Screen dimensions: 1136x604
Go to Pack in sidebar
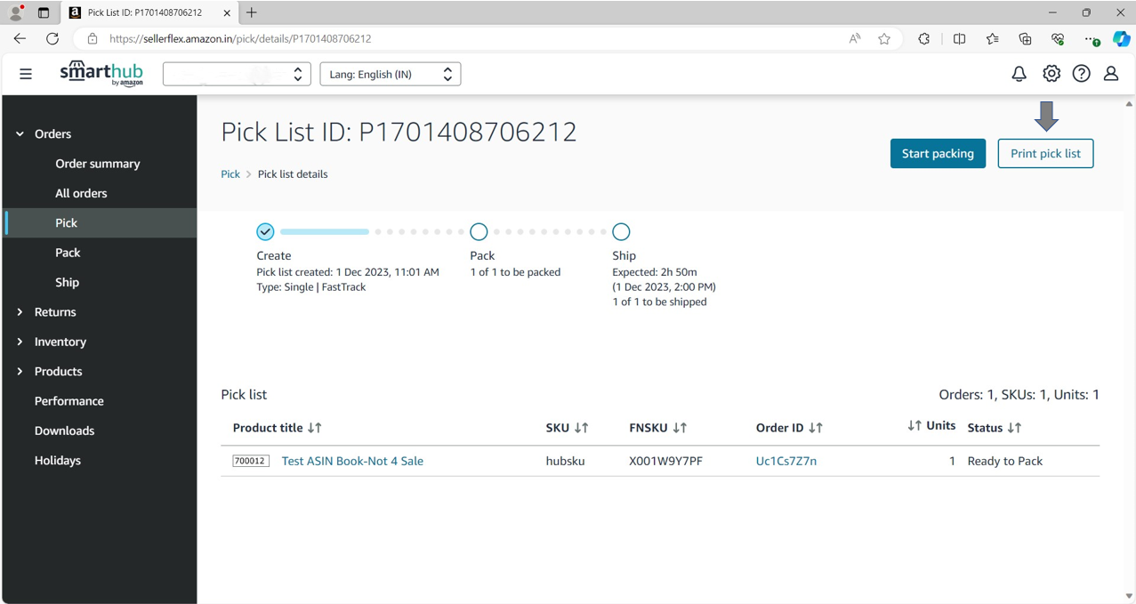[68, 253]
